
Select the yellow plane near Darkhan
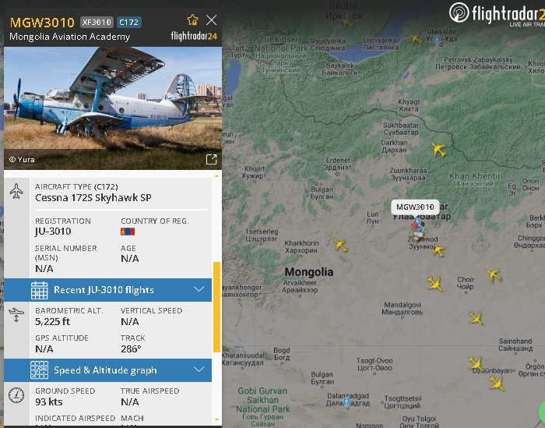(438, 150)
